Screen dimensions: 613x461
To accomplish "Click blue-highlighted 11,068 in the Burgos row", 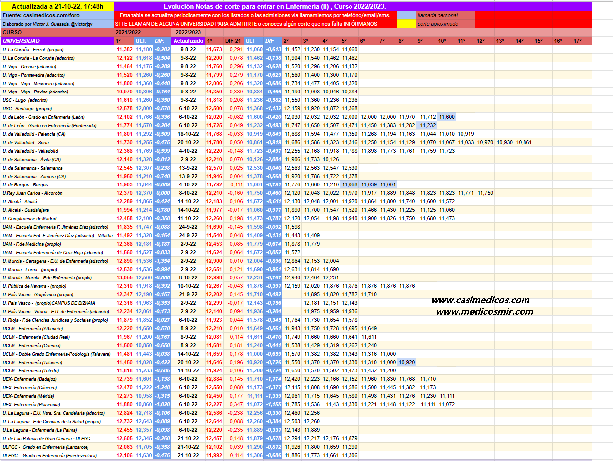I will tap(350, 184).
